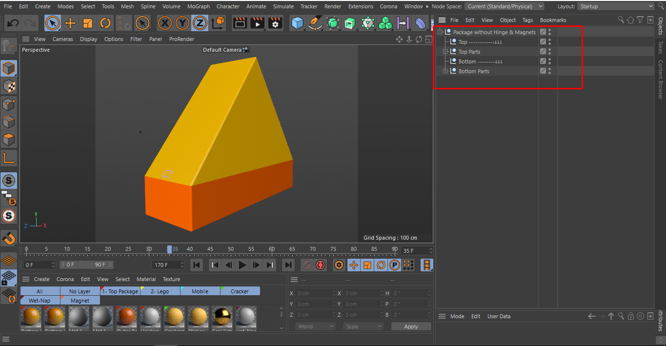Expand the Bottom Parts tree node

click(445, 71)
